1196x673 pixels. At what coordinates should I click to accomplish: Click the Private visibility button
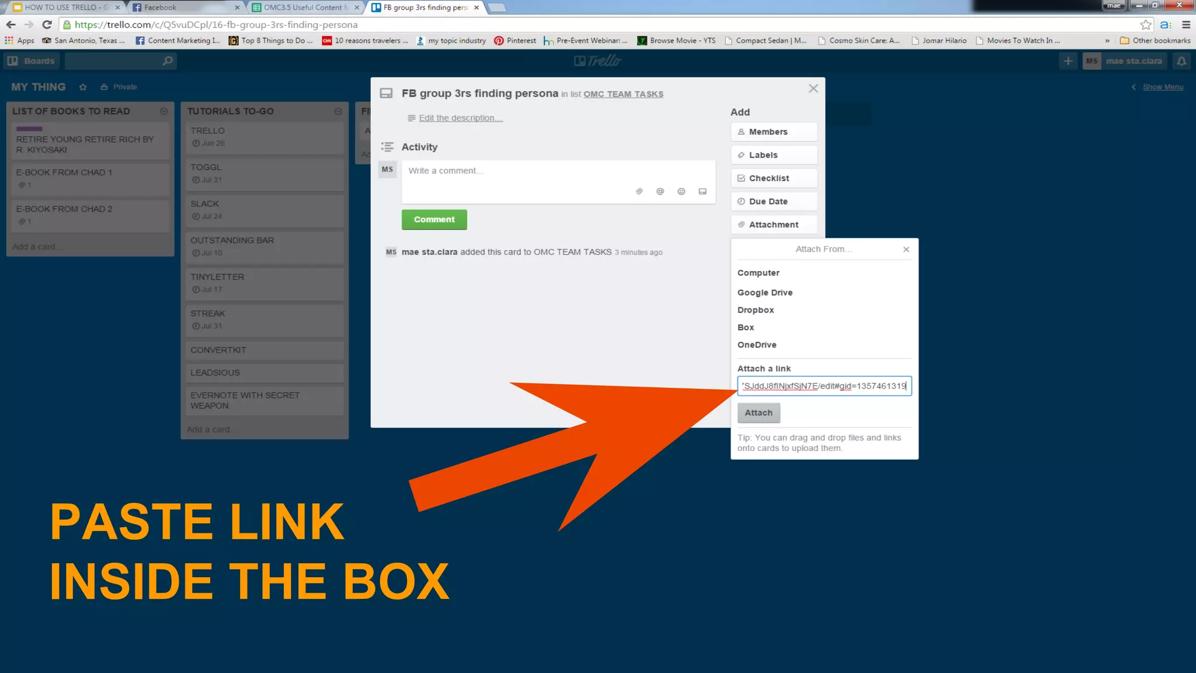[119, 87]
